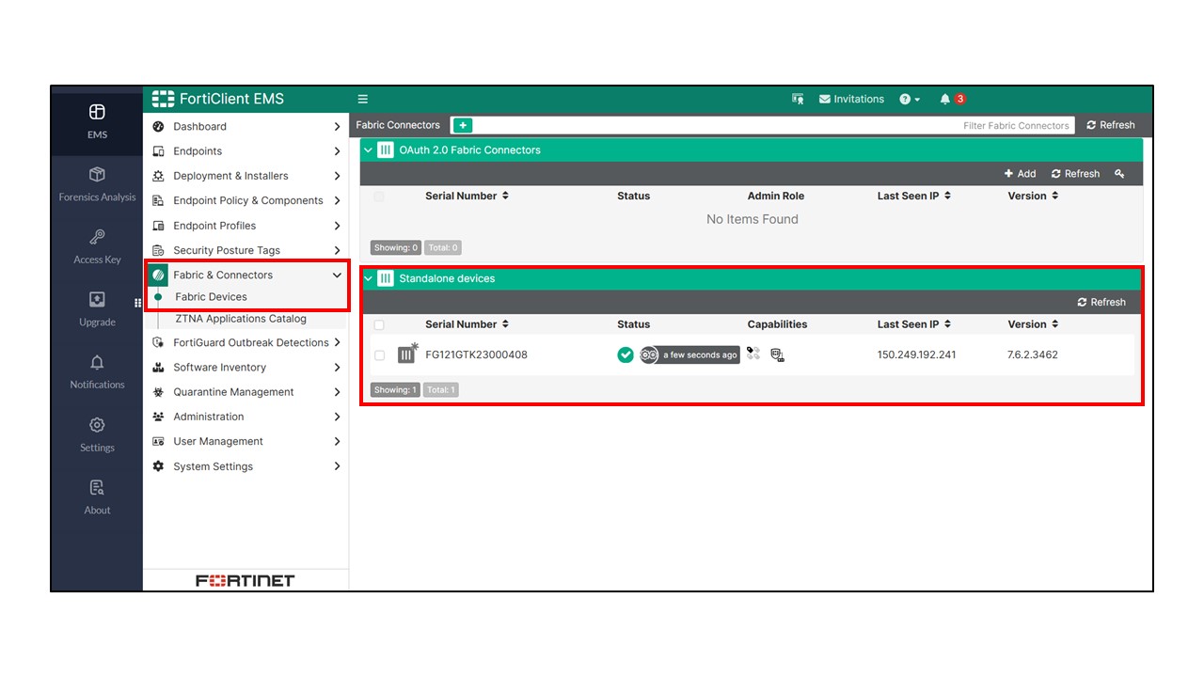Open Security Posture Tags menu
The image size is (1204, 677).
tap(246, 250)
